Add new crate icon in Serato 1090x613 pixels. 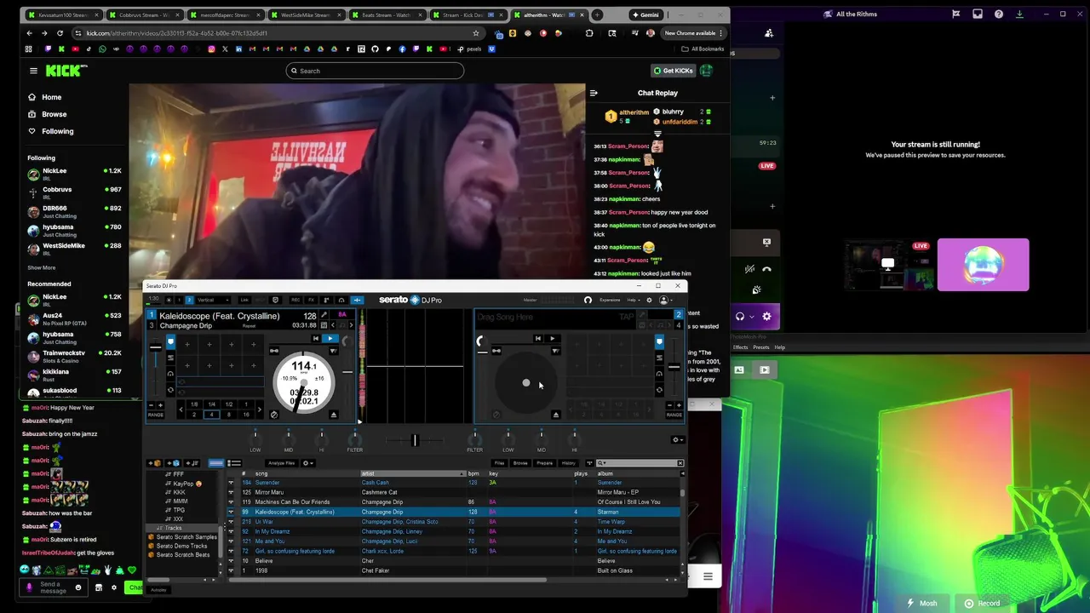tap(156, 463)
